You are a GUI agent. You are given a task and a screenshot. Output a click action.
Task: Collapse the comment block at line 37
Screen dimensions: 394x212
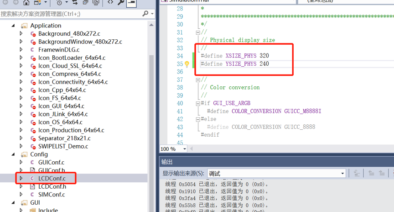click(198, 80)
